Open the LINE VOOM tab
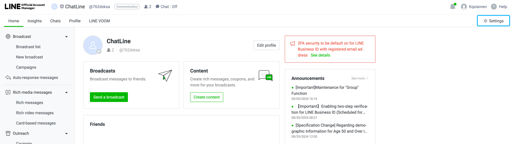Image resolution: width=512 pixels, height=144 pixels. pos(99,21)
